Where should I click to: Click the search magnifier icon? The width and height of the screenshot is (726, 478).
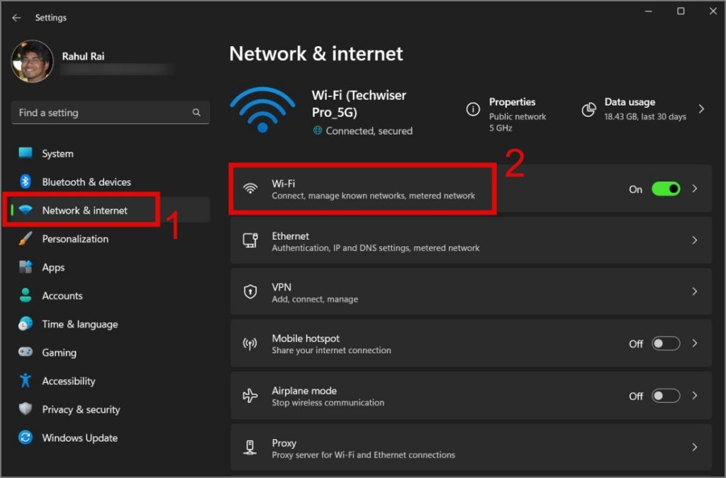click(196, 113)
